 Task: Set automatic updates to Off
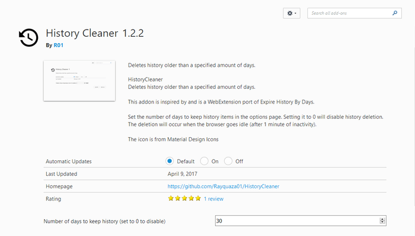click(x=228, y=161)
